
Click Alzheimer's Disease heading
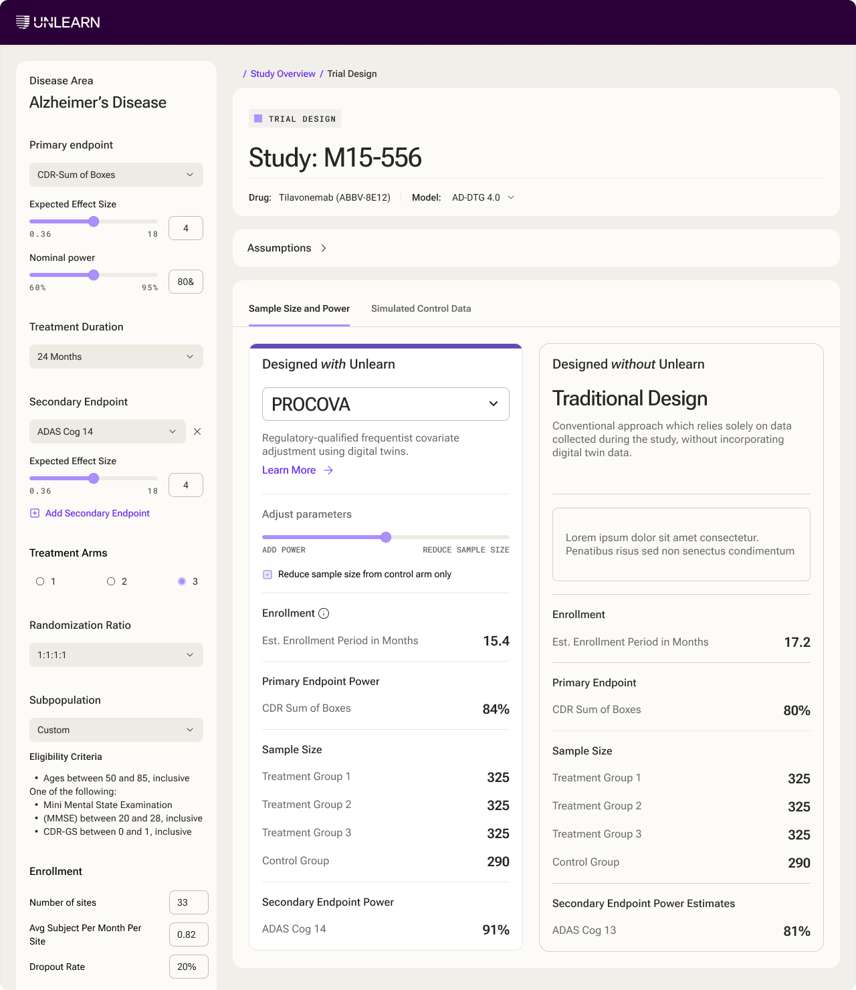(98, 102)
